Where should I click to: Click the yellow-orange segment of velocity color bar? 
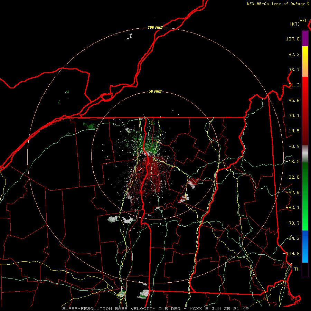coord(305,62)
